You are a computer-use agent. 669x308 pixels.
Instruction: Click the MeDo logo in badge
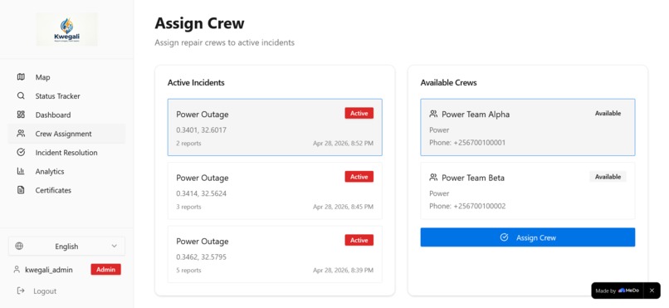pos(629,291)
